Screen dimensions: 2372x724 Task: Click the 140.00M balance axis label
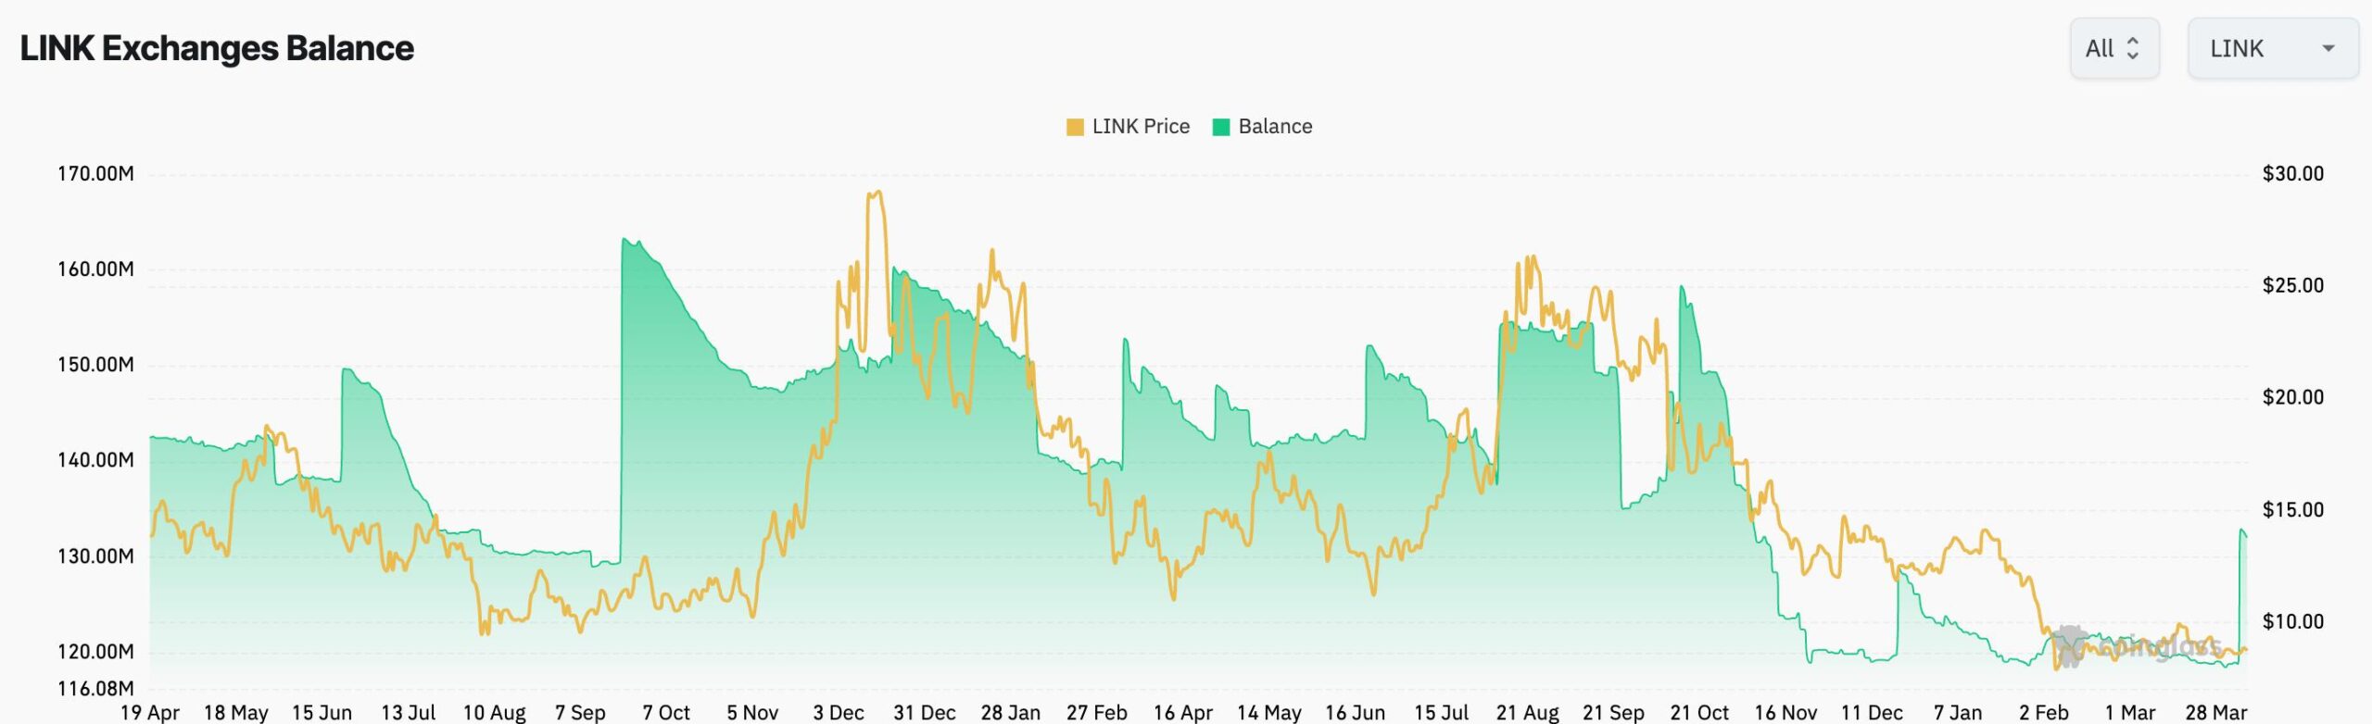[95, 460]
